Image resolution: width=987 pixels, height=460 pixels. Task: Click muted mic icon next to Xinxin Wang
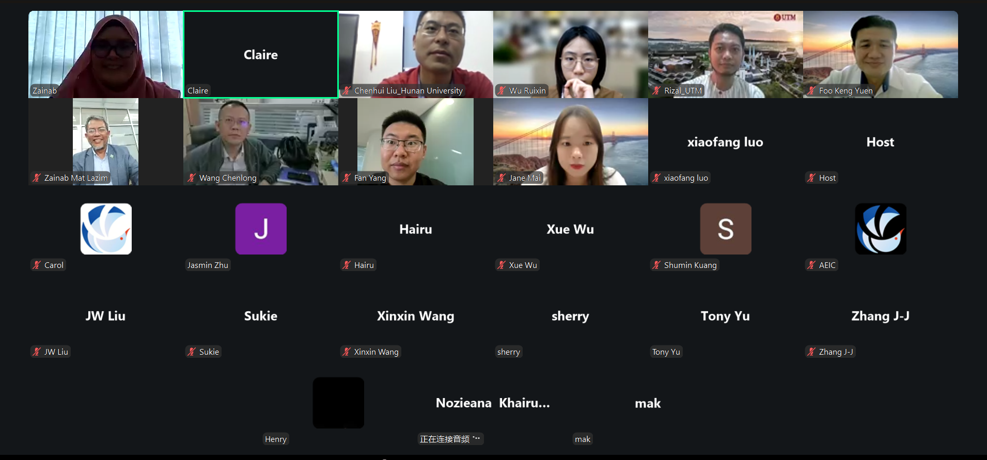click(x=347, y=352)
